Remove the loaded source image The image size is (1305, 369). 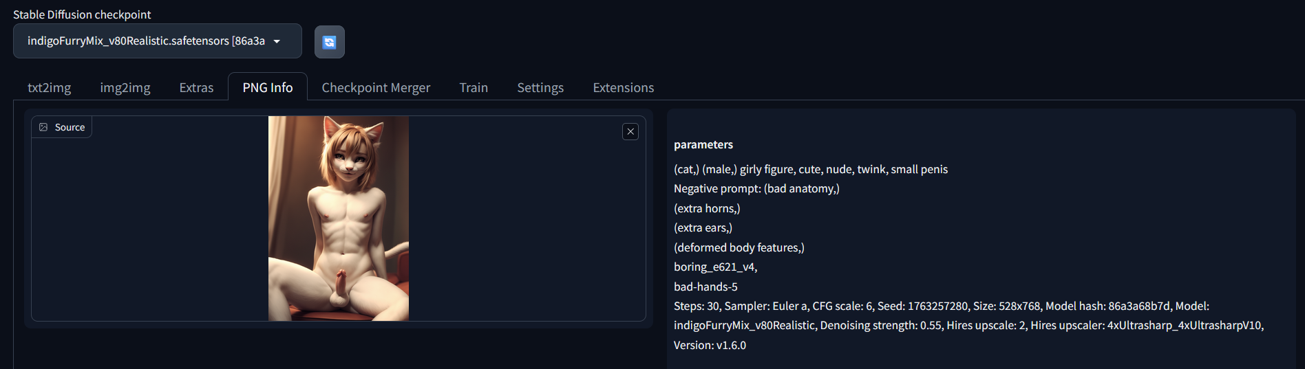pos(630,131)
